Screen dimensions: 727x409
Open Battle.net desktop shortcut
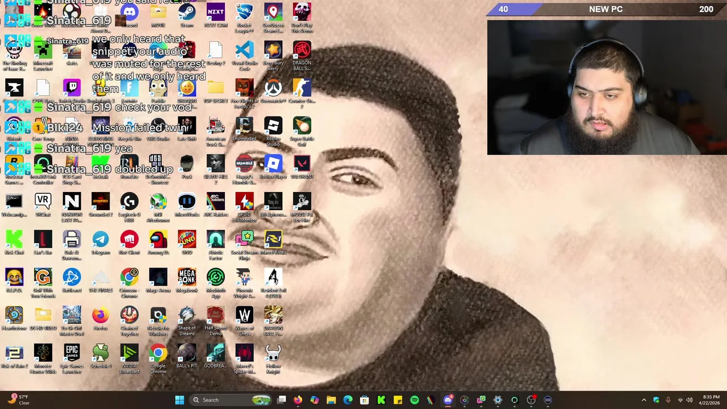pyautogui.click(x=72, y=281)
